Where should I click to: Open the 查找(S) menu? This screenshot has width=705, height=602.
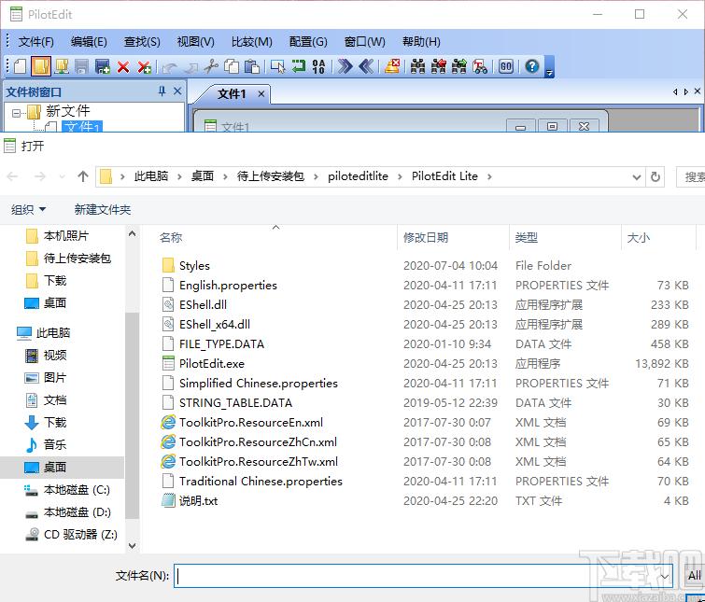coord(142,42)
